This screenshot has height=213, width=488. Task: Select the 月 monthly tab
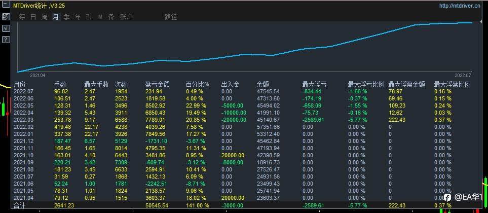[55, 17]
